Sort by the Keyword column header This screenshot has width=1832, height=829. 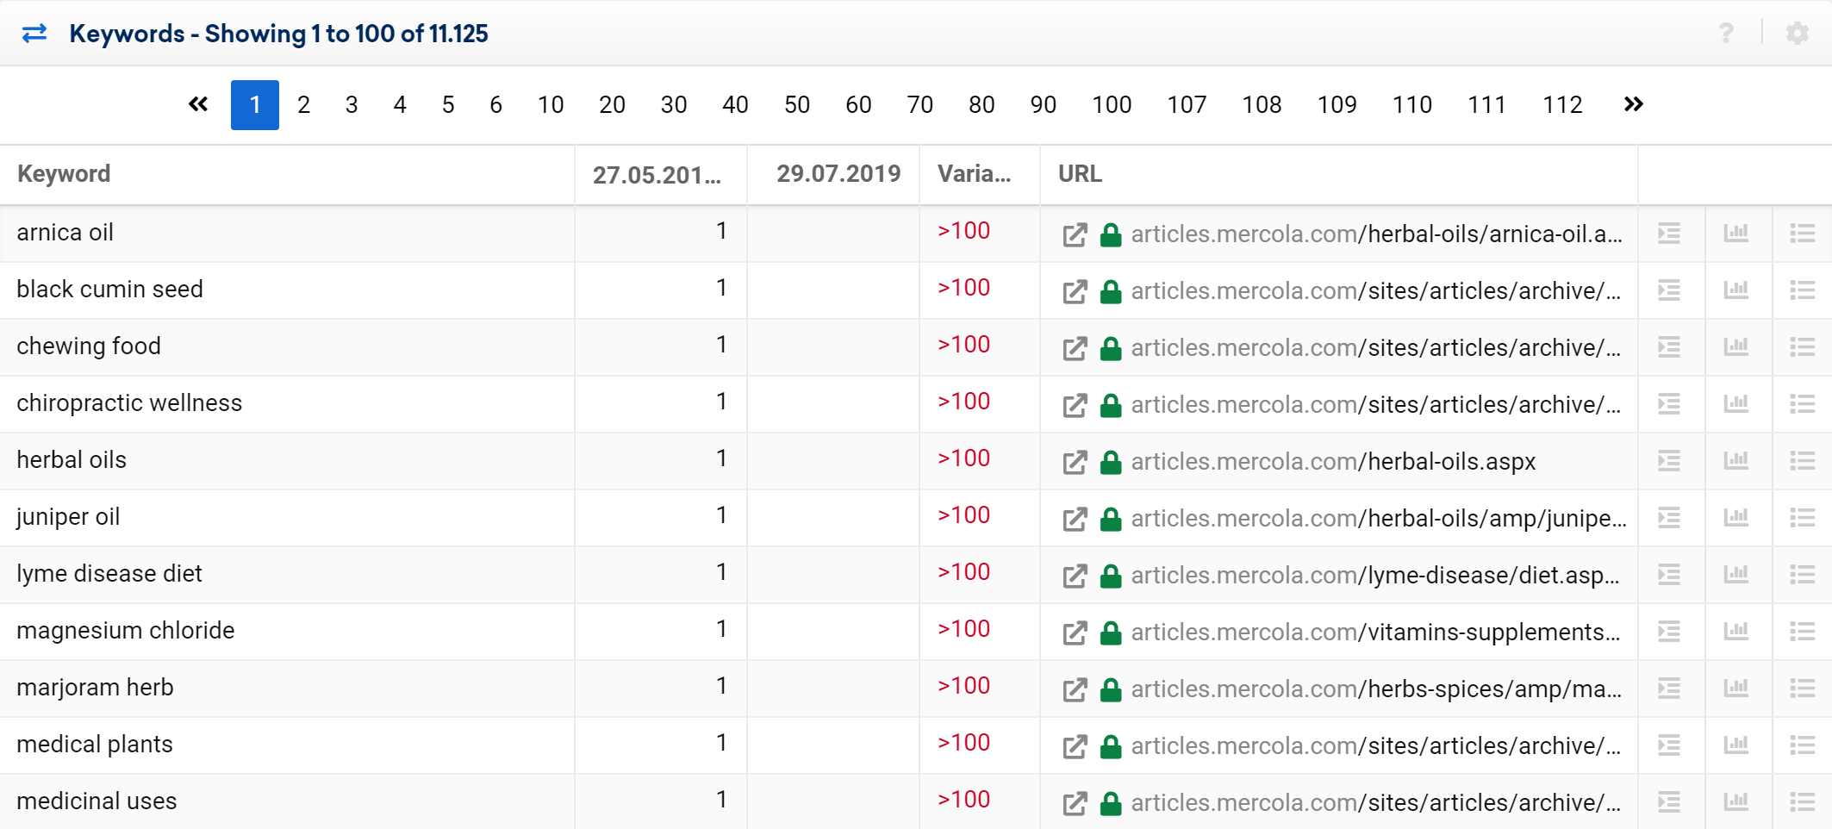[64, 174]
